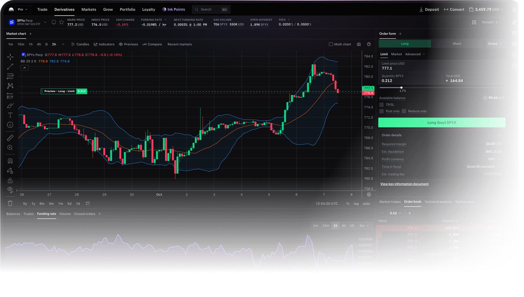Click the Deposit button

[x=429, y=10]
